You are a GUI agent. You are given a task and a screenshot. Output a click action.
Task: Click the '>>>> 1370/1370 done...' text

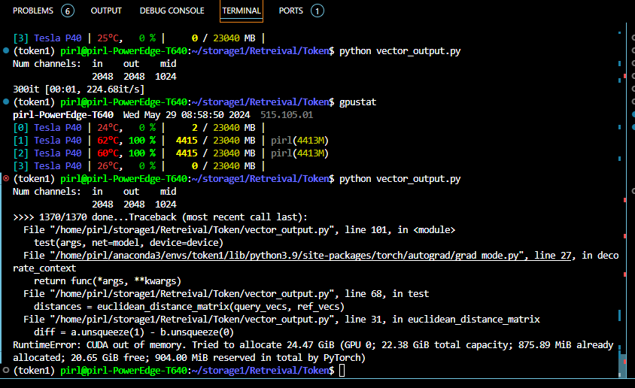tap(71, 217)
